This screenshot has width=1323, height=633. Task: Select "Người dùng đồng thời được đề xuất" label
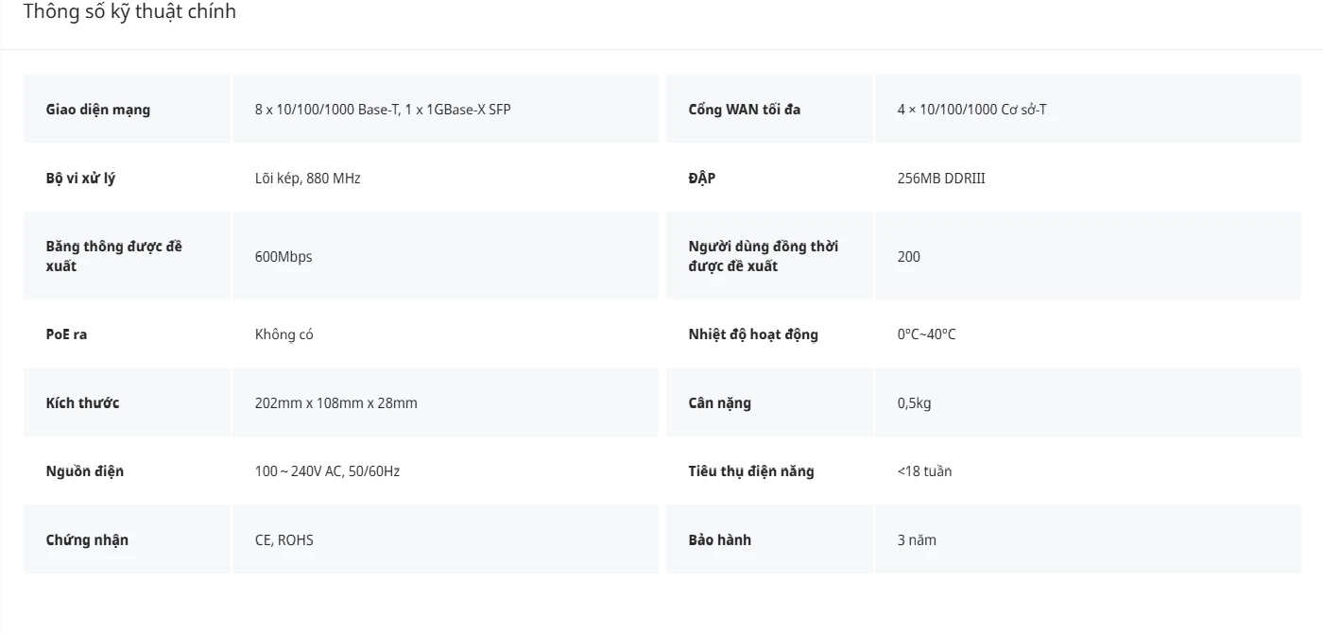(764, 256)
